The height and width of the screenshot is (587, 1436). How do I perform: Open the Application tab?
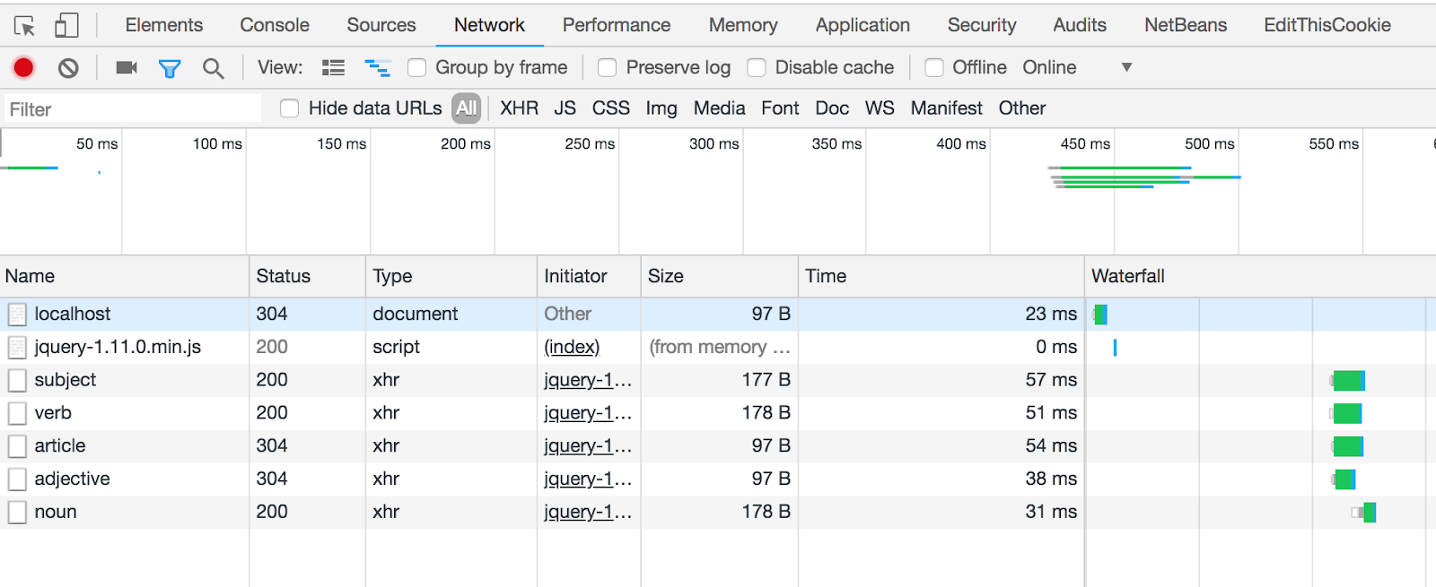[x=862, y=25]
